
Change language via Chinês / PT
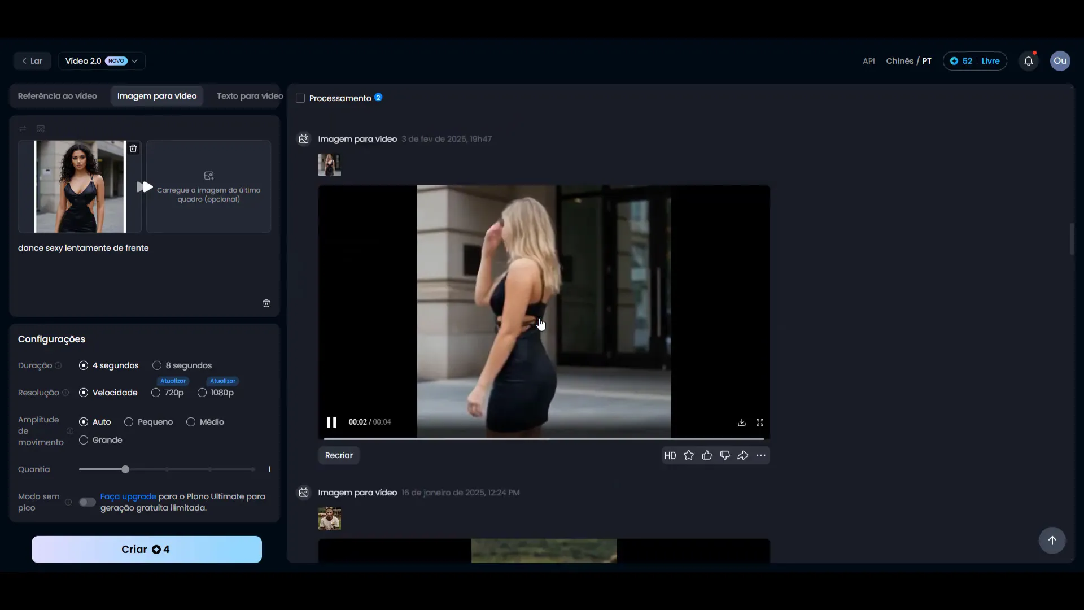pos(909,61)
